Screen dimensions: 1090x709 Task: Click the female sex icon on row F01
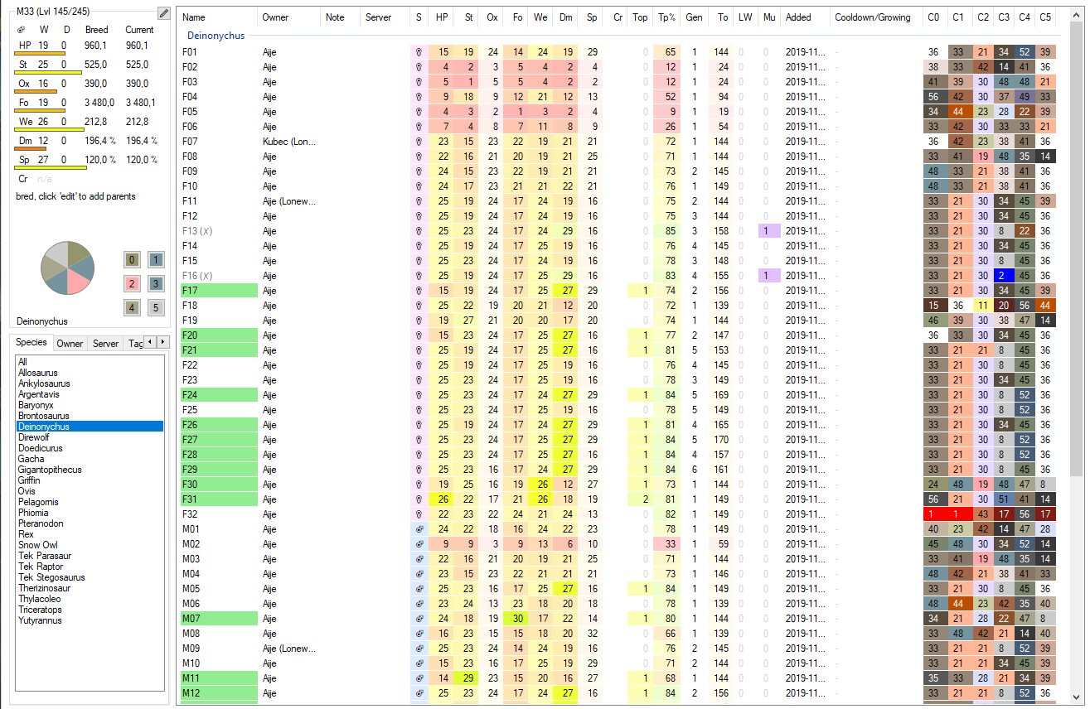click(418, 52)
